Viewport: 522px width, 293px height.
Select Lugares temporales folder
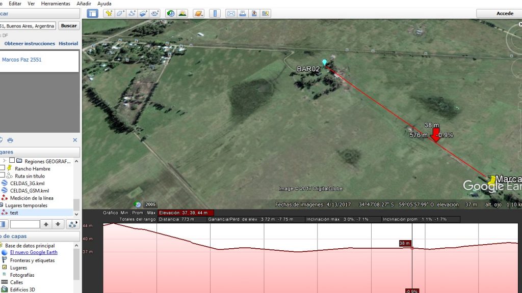(26, 206)
